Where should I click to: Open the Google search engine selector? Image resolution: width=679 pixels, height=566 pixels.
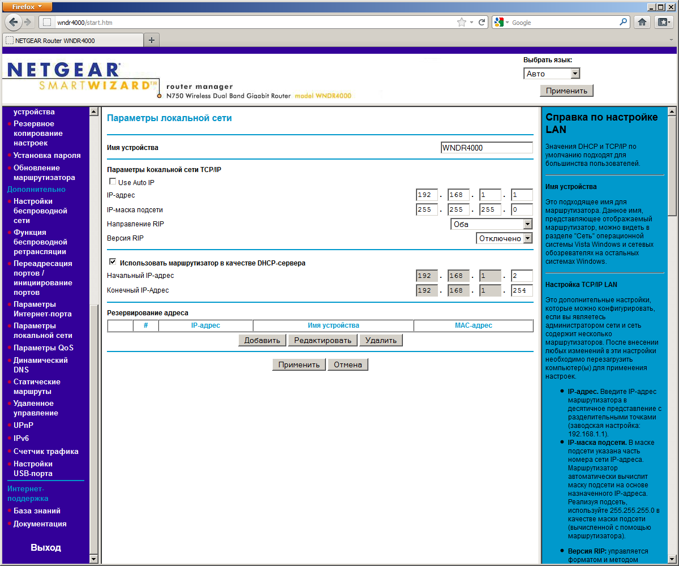502,23
